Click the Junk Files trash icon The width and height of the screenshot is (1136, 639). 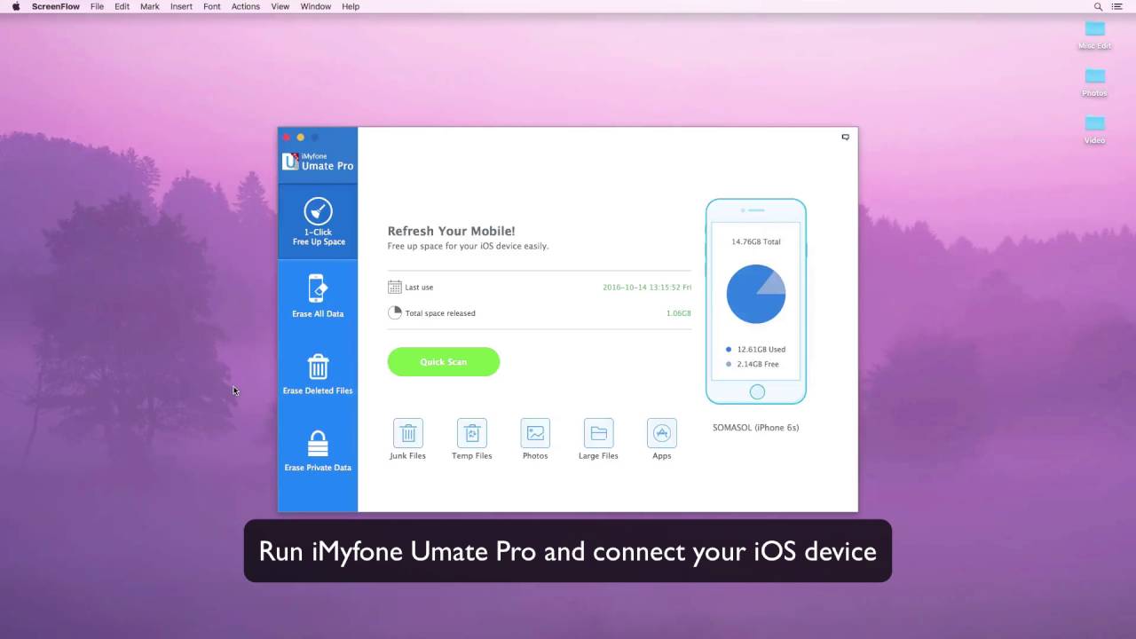click(x=408, y=433)
